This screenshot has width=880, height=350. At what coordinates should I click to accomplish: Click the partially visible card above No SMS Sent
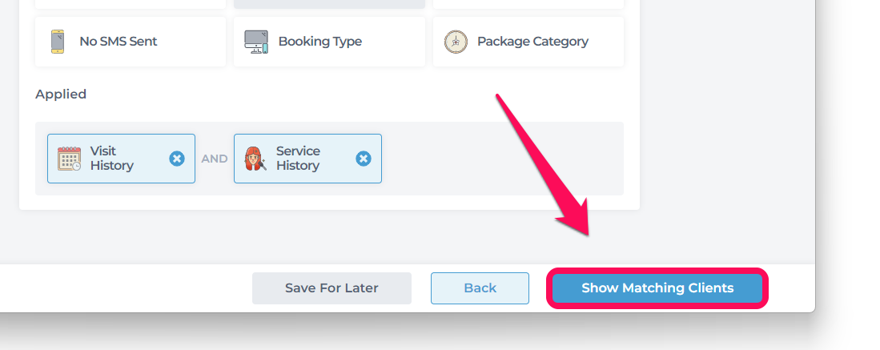[131, 4]
